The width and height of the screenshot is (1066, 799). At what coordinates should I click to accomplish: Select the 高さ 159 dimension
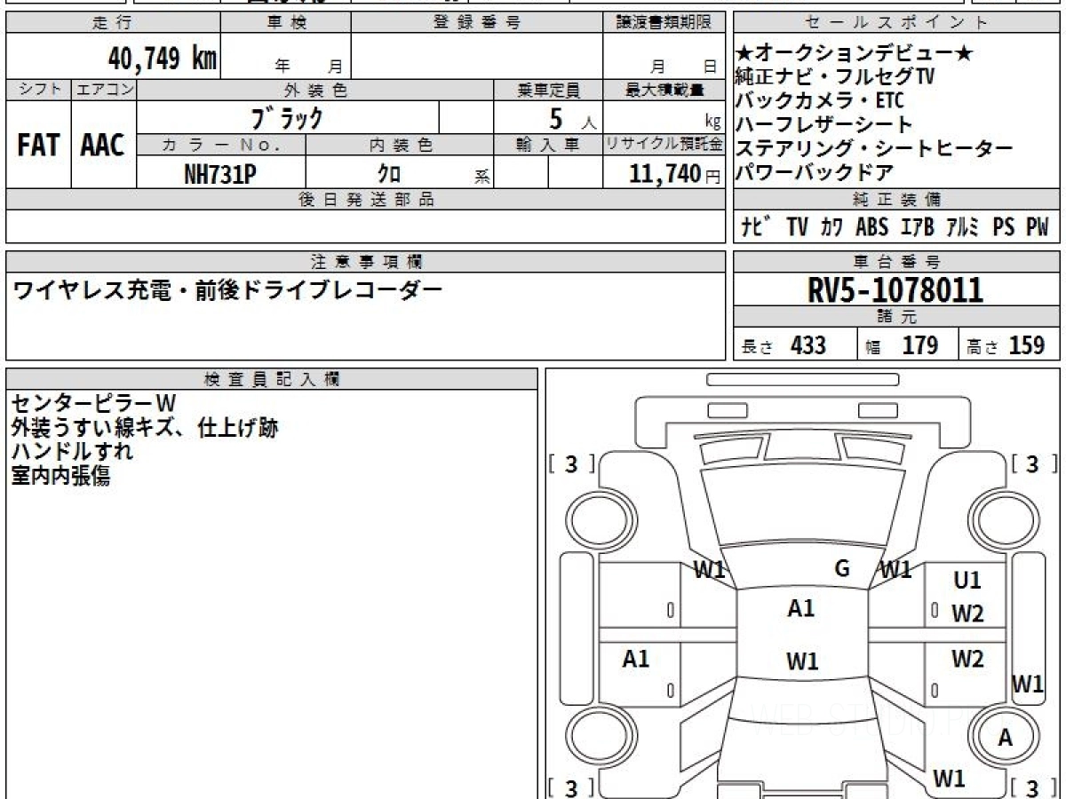pos(1006,345)
